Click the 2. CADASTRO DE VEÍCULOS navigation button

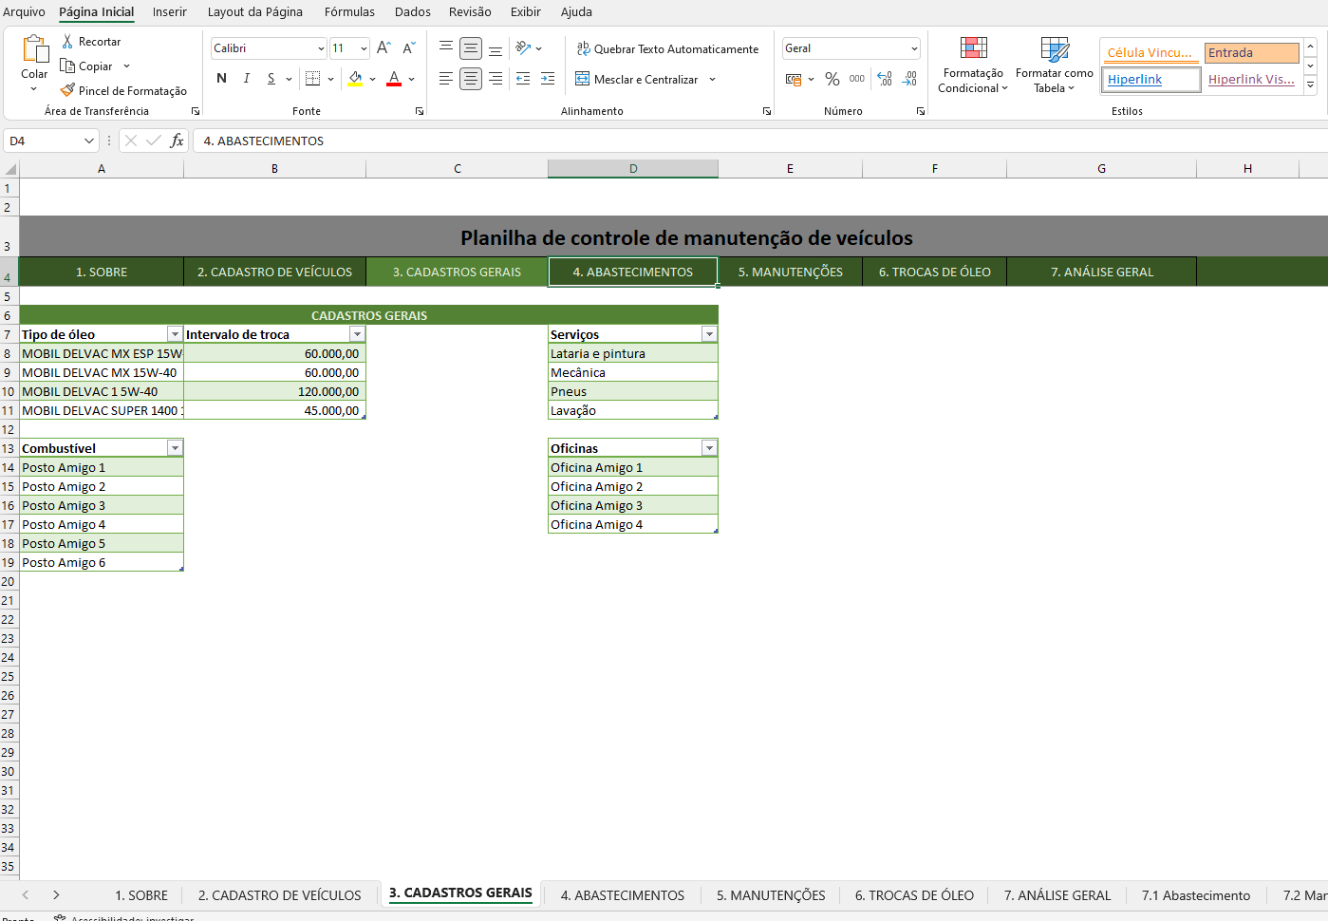coord(274,272)
